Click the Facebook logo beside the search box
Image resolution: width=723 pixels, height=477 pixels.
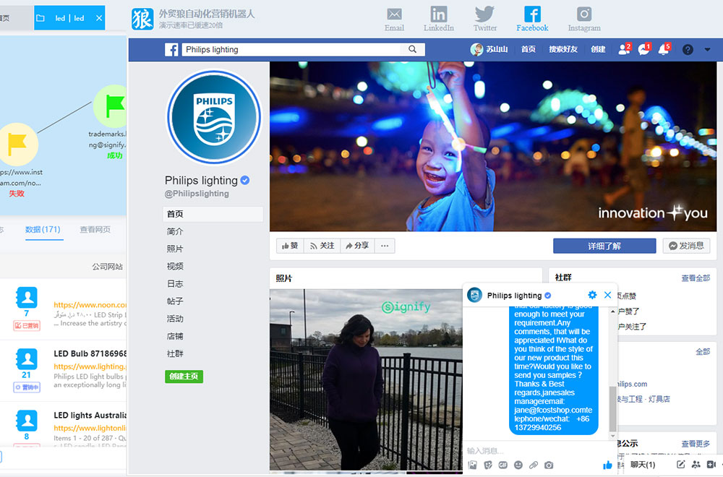pos(171,50)
